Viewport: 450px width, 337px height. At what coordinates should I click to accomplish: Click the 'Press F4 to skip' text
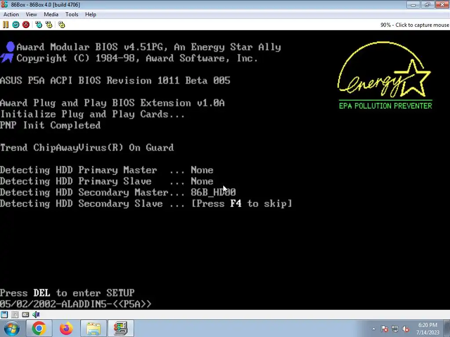click(x=242, y=204)
